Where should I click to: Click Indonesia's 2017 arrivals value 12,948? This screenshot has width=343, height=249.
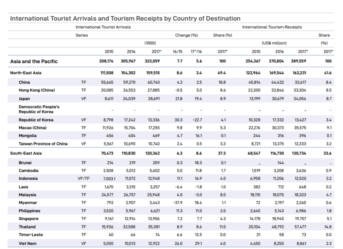154,178
